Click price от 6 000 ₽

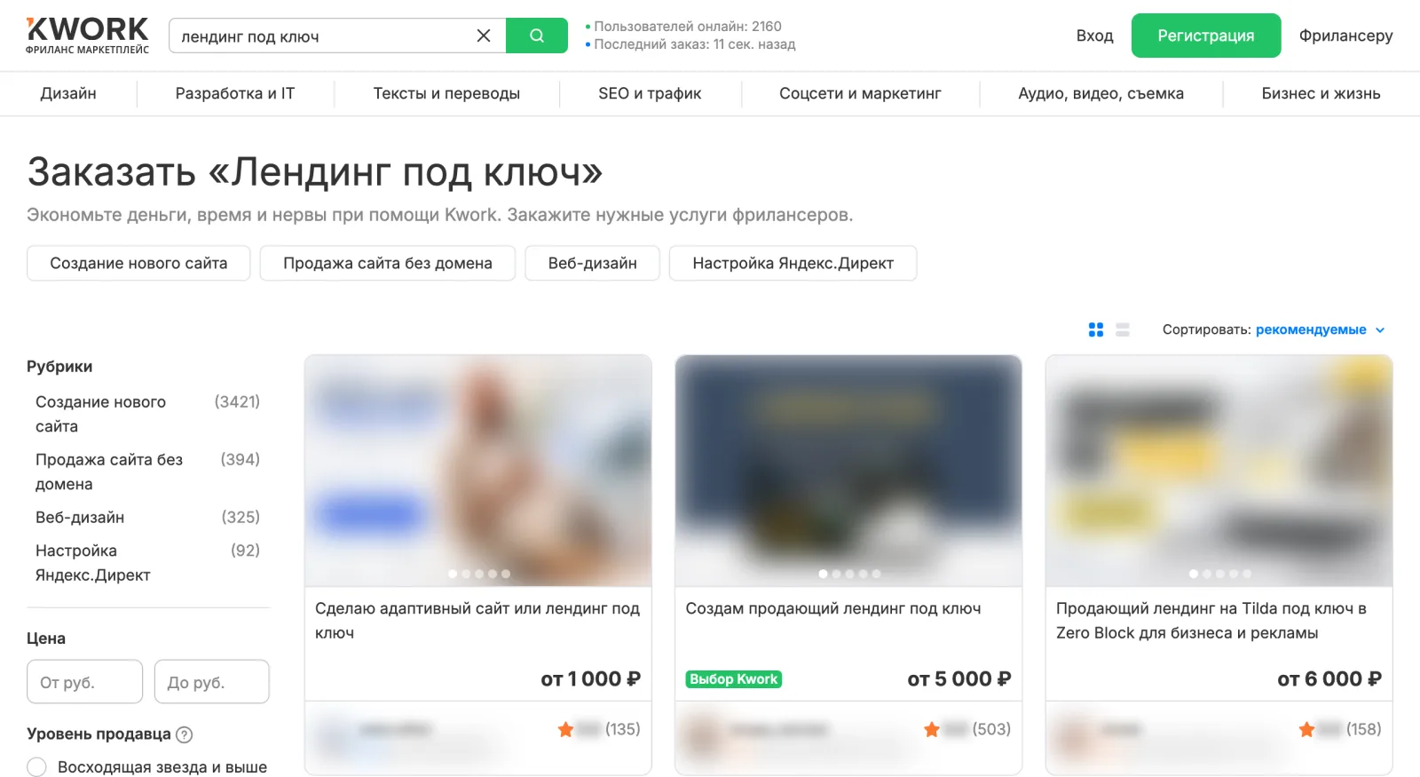[x=1329, y=679]
